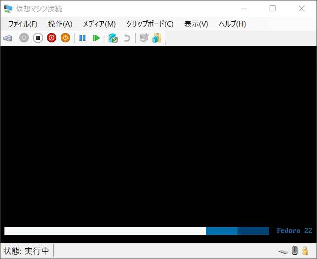Click the 仮想マシン接続 title text
Screen dimensions: 317x259
pos(39,9)
